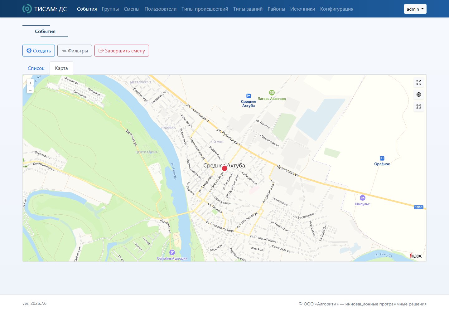Open События in the navbar
The height and width of the screenshot is (312, 449).
pyautogui.click(x=87, y=9)
